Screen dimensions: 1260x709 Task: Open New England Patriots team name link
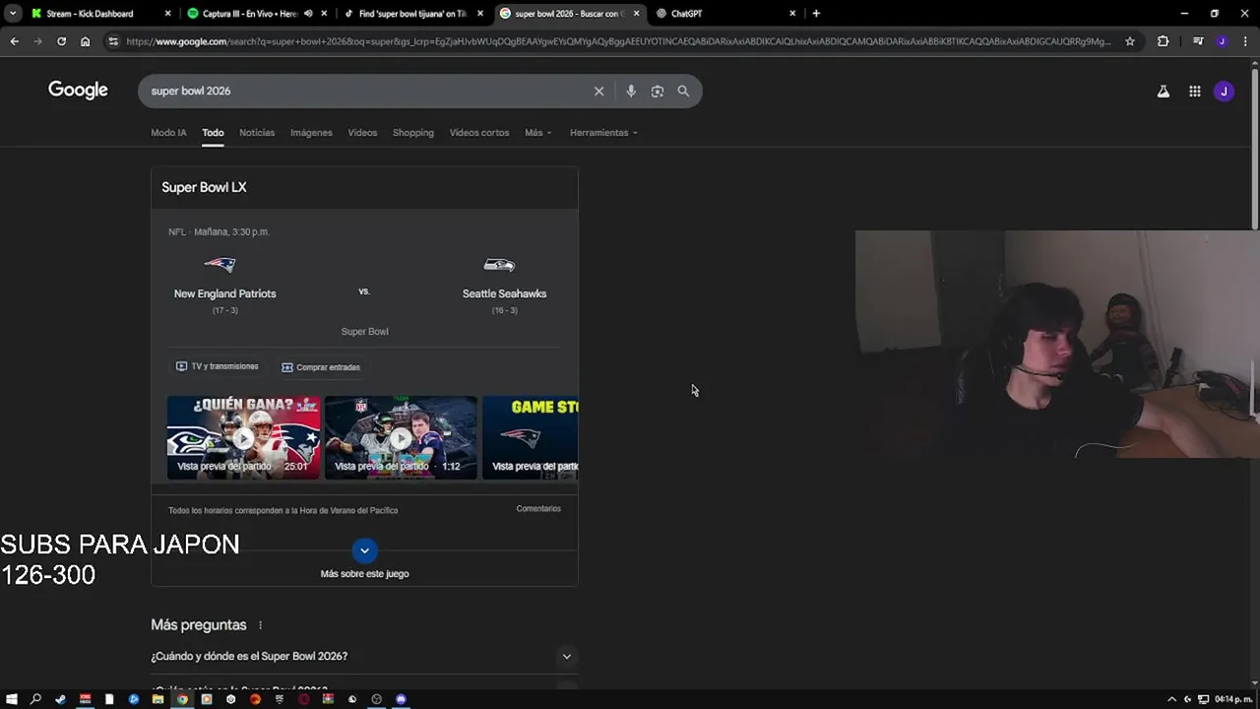pos(224,293)
